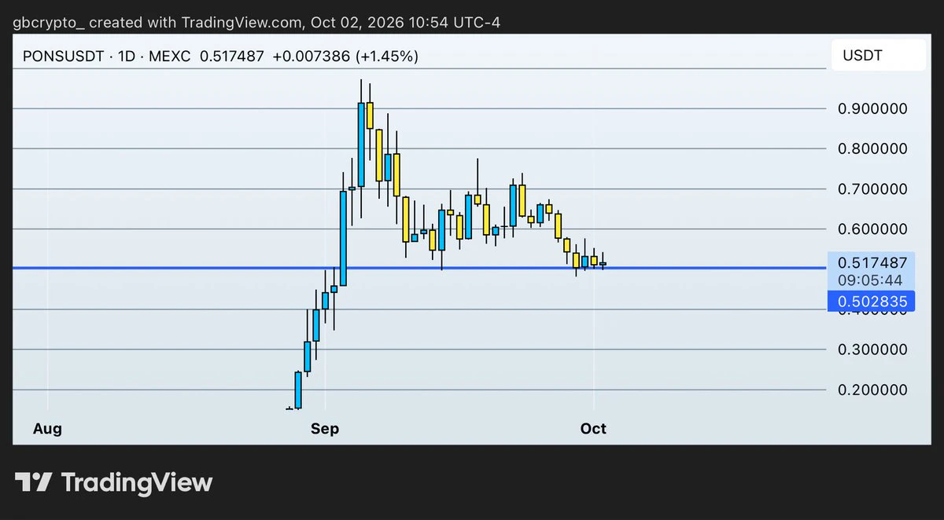Click the PONSUSDT symbol name in header
Screen dimensions: 944x520
(62, 57)
